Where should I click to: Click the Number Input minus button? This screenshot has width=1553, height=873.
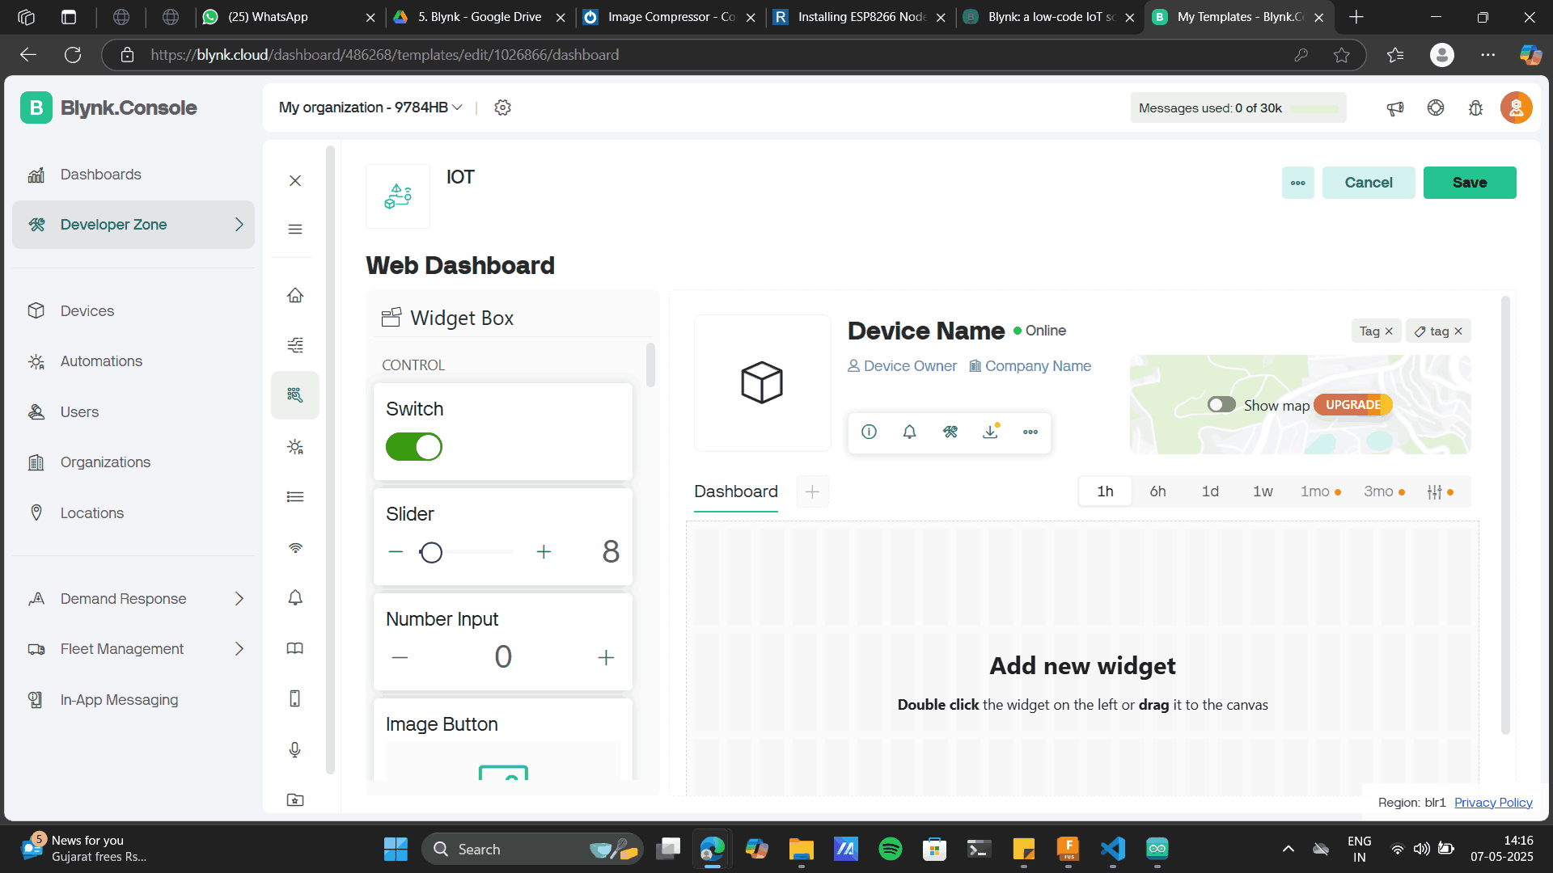[x=400, y=658]
